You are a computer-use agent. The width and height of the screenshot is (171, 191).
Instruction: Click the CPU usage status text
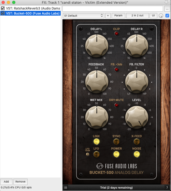click(16, 187)
